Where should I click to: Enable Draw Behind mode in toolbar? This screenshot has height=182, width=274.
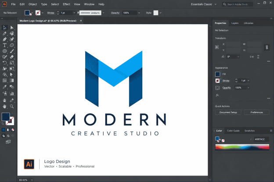point(8,136)
